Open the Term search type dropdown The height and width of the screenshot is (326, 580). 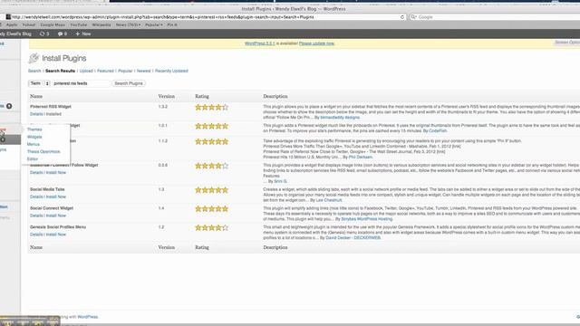[x=39, y=83]
